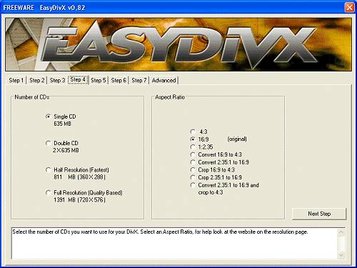Go to the Step 5 tab
The image size is (357, 268).
click(99, 80)
